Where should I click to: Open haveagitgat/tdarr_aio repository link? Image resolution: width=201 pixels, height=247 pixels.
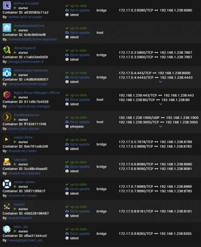[x=26, y=240]
